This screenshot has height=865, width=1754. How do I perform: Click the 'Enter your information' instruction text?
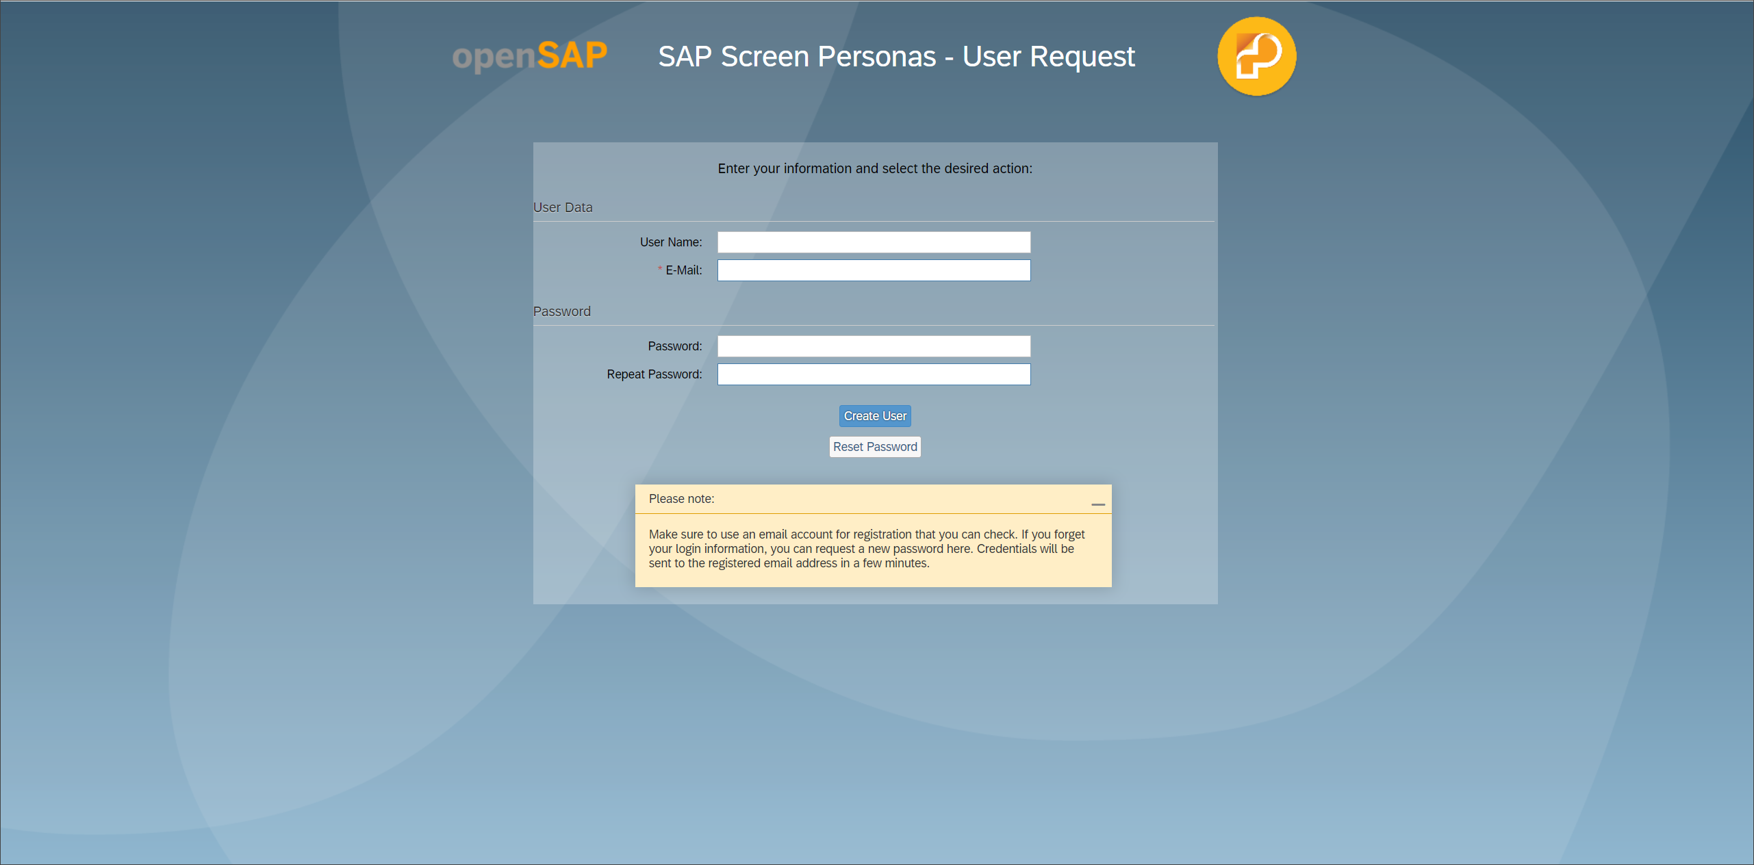point(874,168)
